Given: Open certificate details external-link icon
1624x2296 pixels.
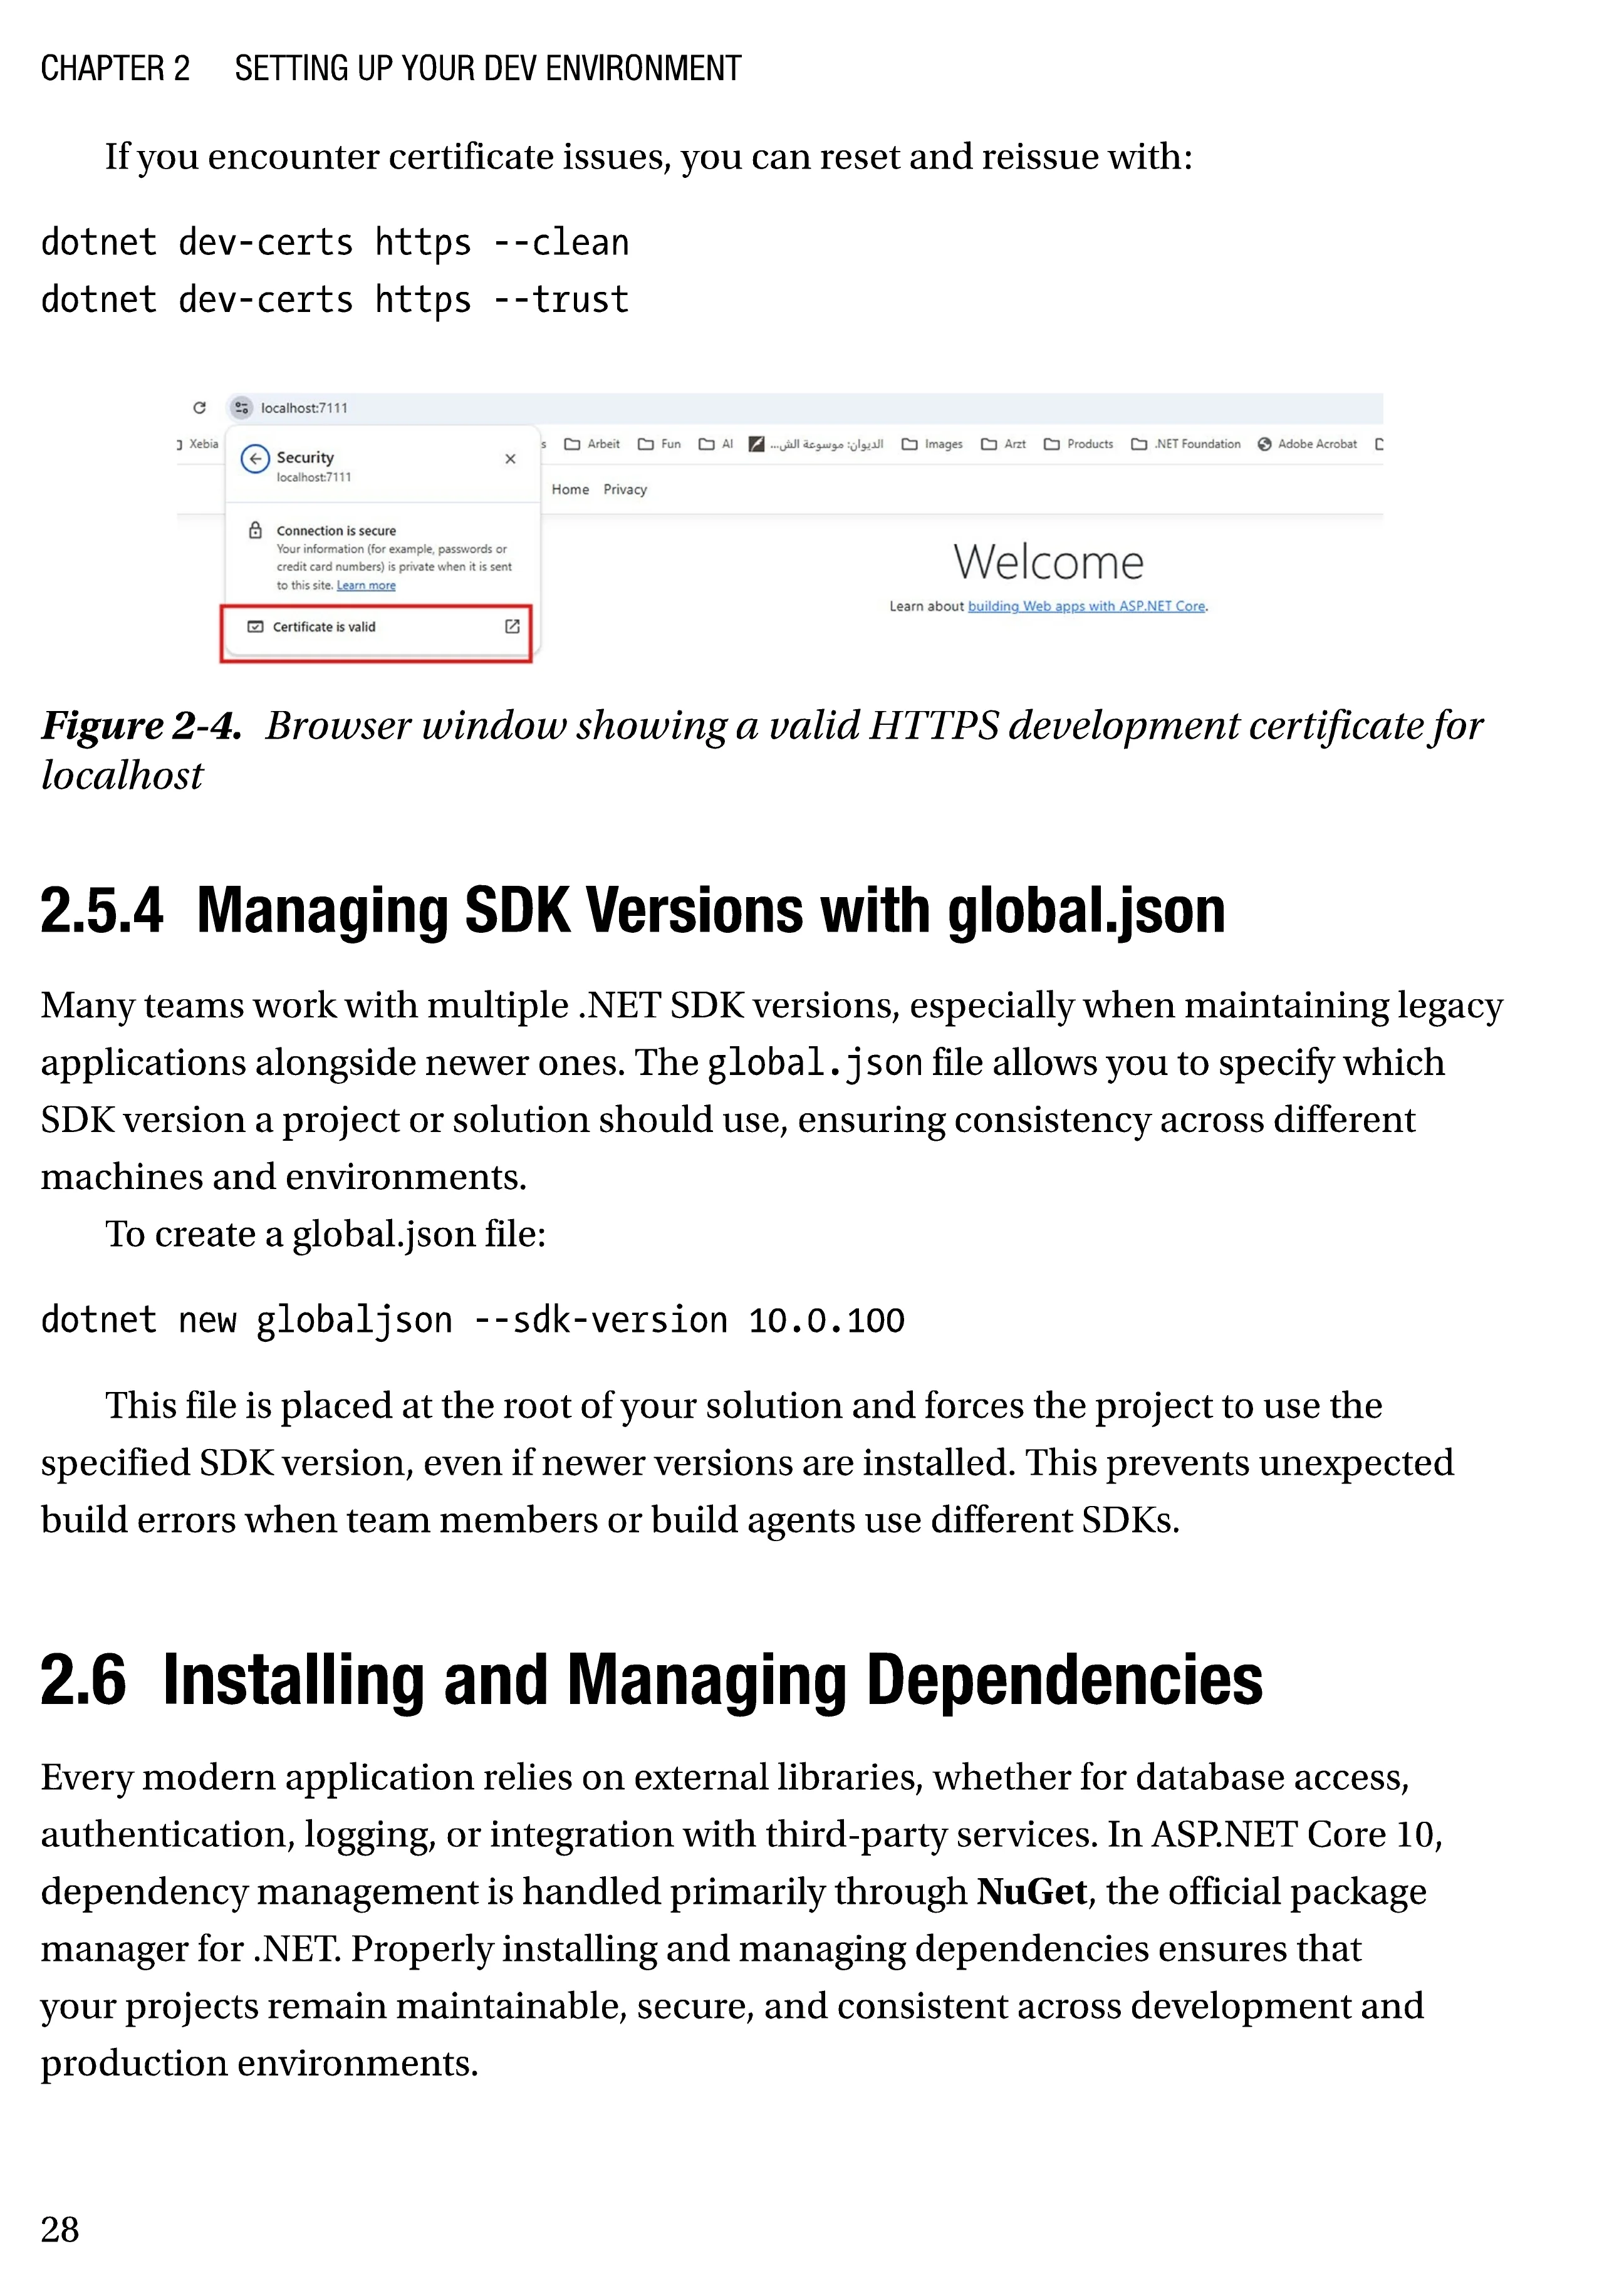Looking at the screenshot, I should point(512,627).
